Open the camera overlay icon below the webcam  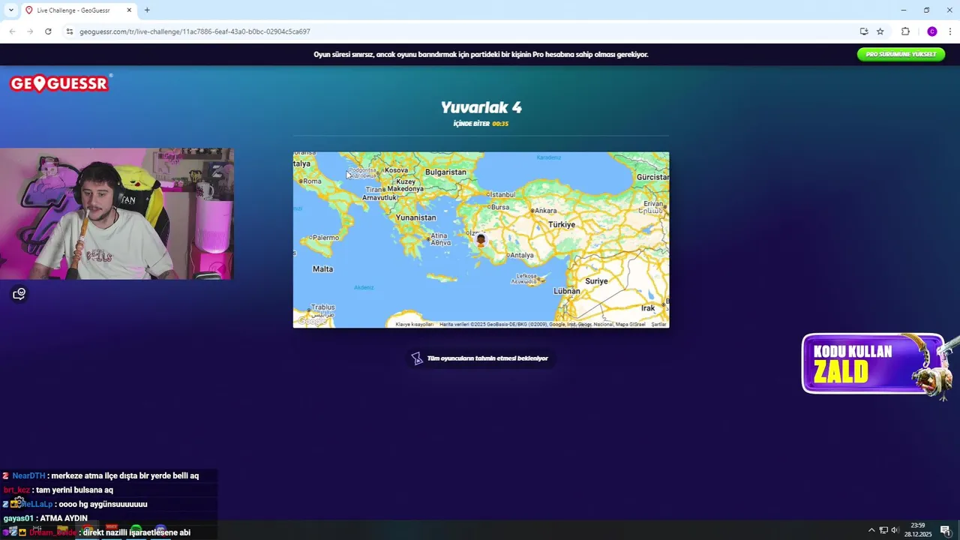[x=19, y=294]
